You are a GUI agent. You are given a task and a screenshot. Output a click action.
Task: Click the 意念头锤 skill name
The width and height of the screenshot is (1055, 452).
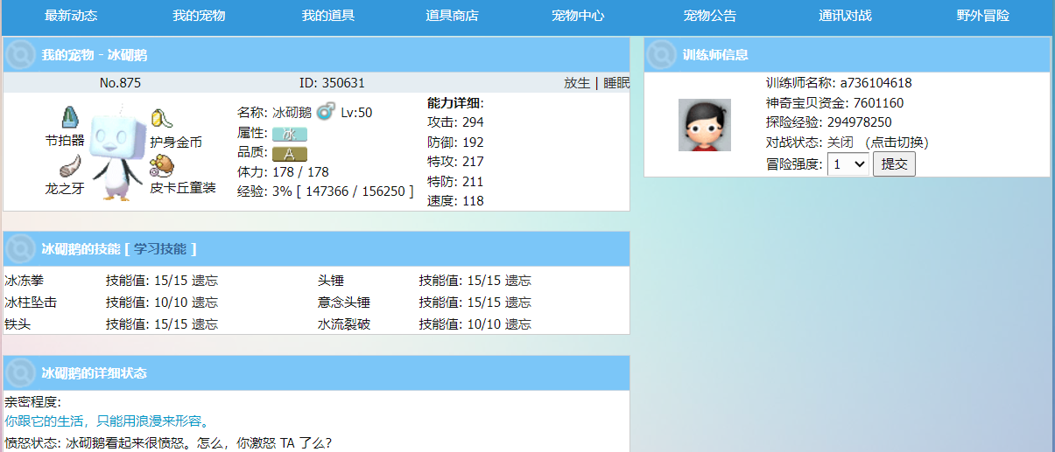[x=344, y=302]
